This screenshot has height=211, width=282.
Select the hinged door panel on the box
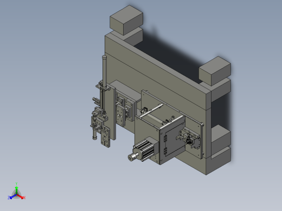(175, 139)
